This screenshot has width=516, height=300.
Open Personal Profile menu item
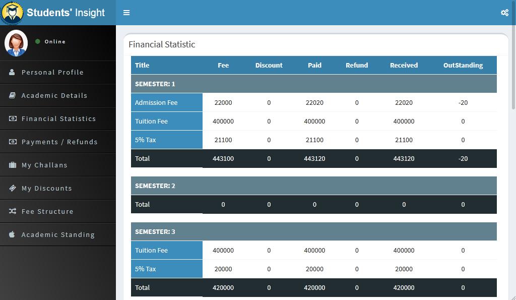coord(58,72)
